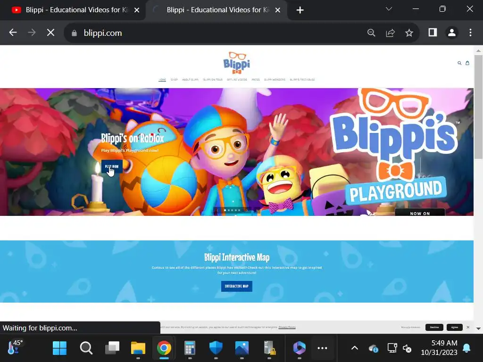483x362 pixels.
Task: Open the Chrome profile menu
Action: pyautogui.click(x=451, y=33)
